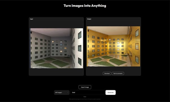The height and width of the screenshot is (102, 170).
Task: Focus the prompt field containing Gold
Action: tap(87, 93)
